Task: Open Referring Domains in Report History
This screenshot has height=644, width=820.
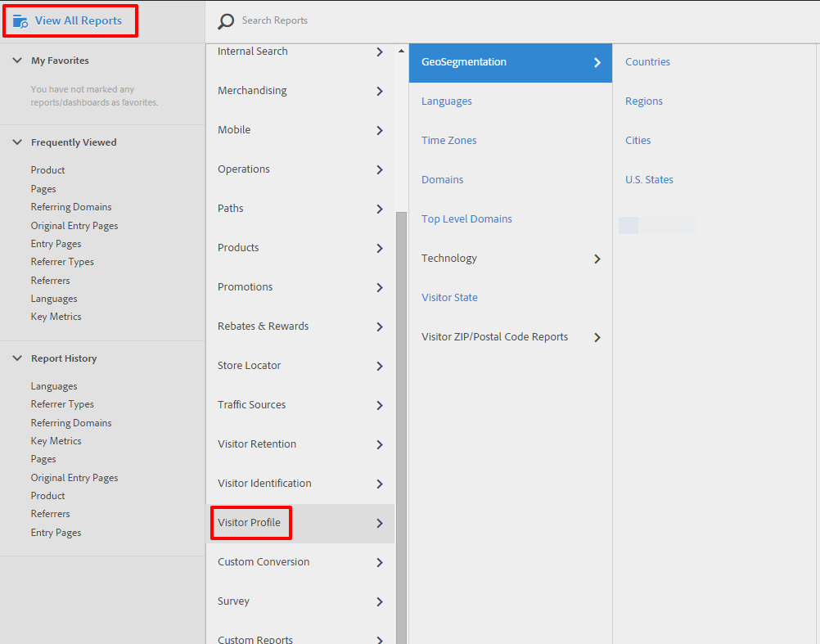Action: [71, 423]
